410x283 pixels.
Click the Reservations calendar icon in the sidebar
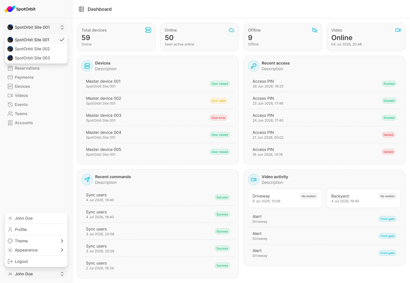pyautogui.click(x=10, y=68)
